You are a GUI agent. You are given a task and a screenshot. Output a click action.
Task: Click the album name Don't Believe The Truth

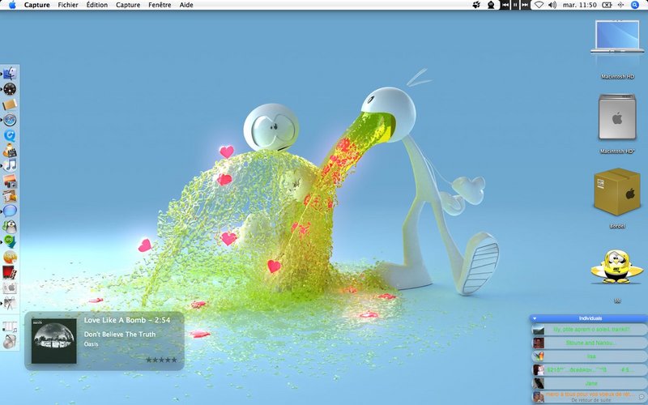tap(120, 335)
